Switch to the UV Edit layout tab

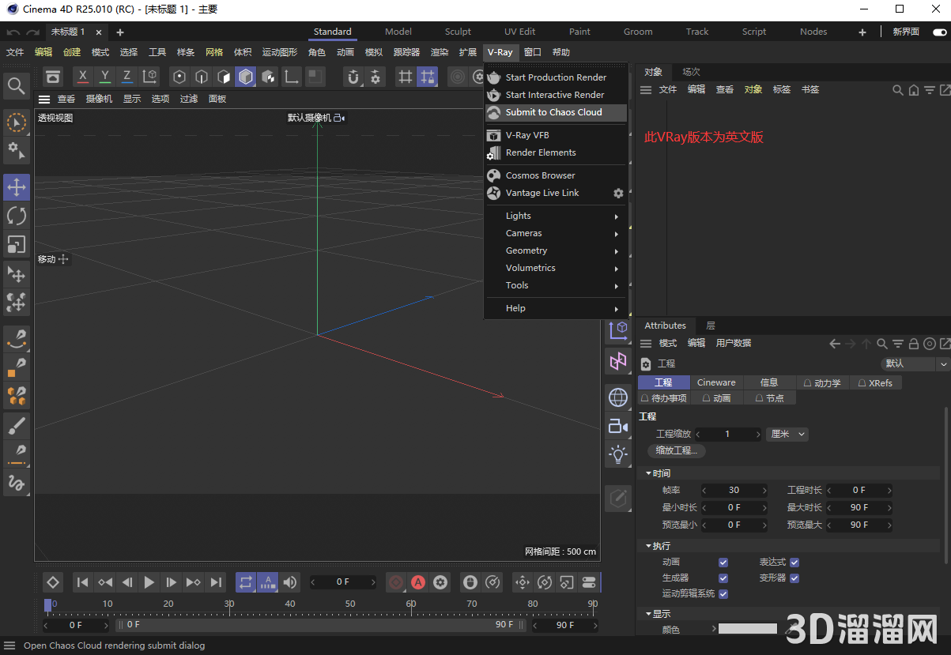(519, 32)
